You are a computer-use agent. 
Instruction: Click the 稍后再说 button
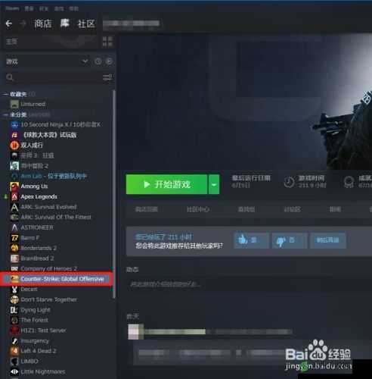327,240
